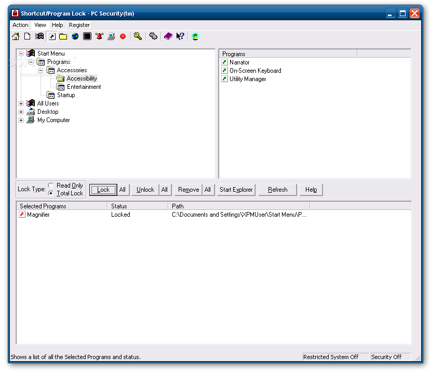
Task: Select the Startup folder in tree
Action: [66, 95]
